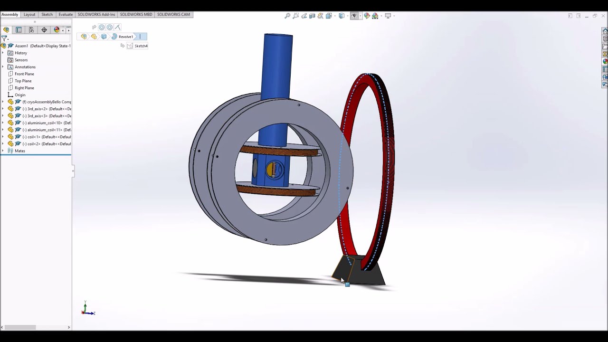
Task: Open the filter funnel dropdown arrow
Action: [x=8, y=39]
